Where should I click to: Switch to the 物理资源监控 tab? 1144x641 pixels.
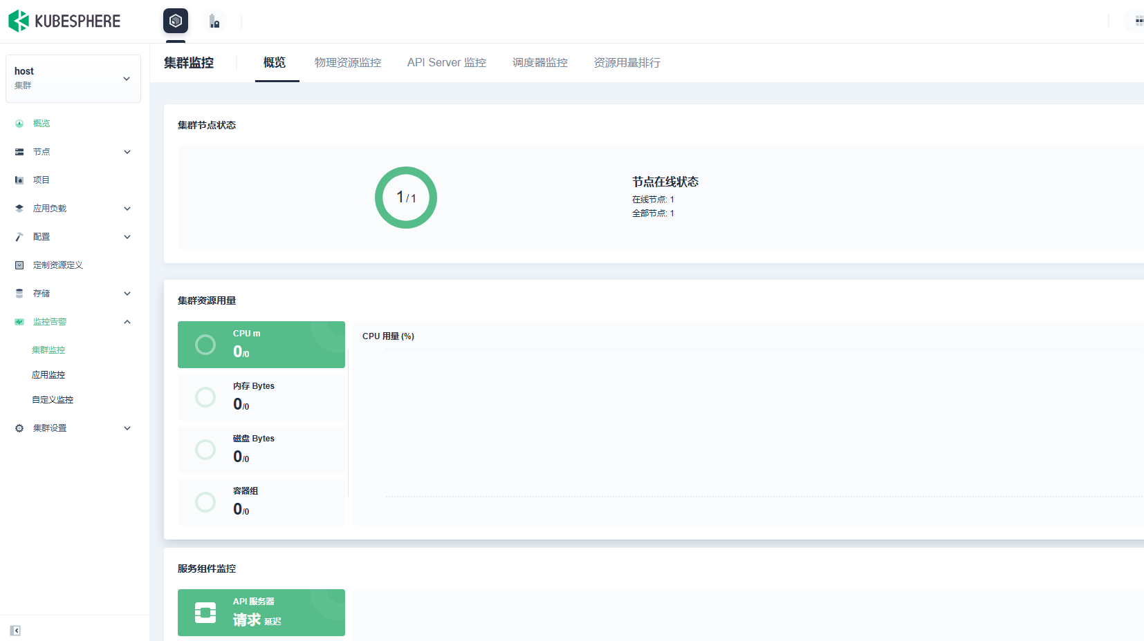pyautogui.click(x=347, y=63)
